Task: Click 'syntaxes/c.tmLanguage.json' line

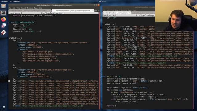Action: 38,52
